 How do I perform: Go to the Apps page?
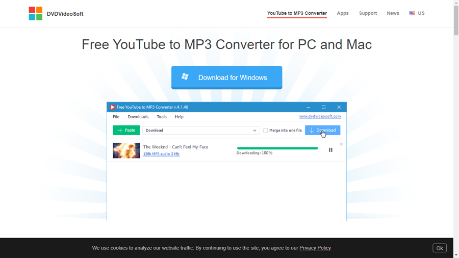click(343, 13)
